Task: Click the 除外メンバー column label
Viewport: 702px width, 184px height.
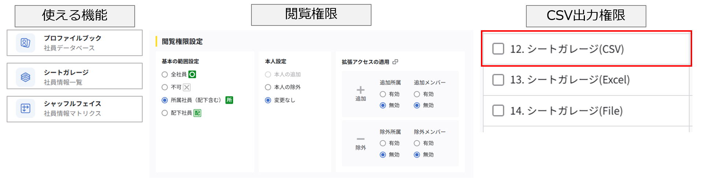Action: coord(430,132)
